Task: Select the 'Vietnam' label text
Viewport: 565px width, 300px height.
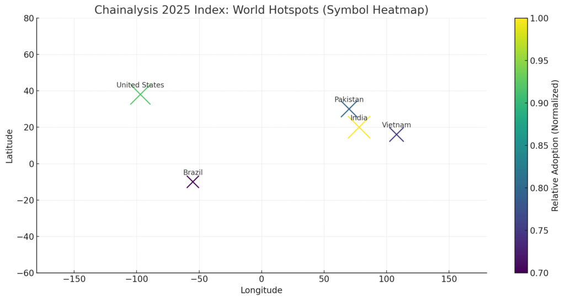Action: coord(396,125)
